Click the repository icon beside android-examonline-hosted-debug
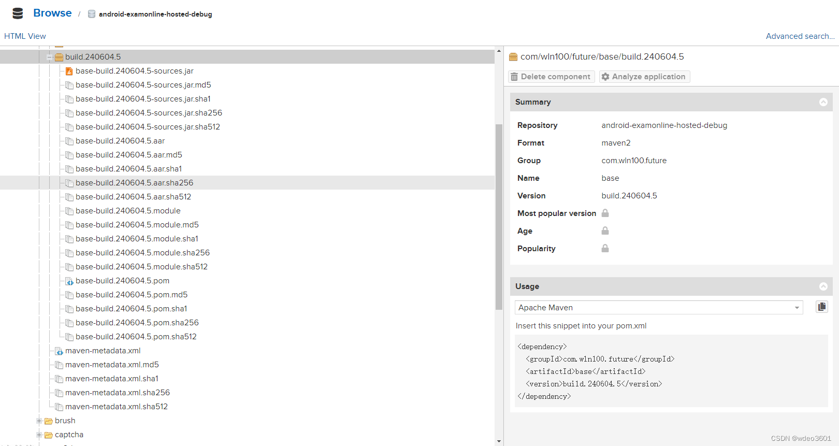Screen dimensions: 839x446 [x=92, y=14]
